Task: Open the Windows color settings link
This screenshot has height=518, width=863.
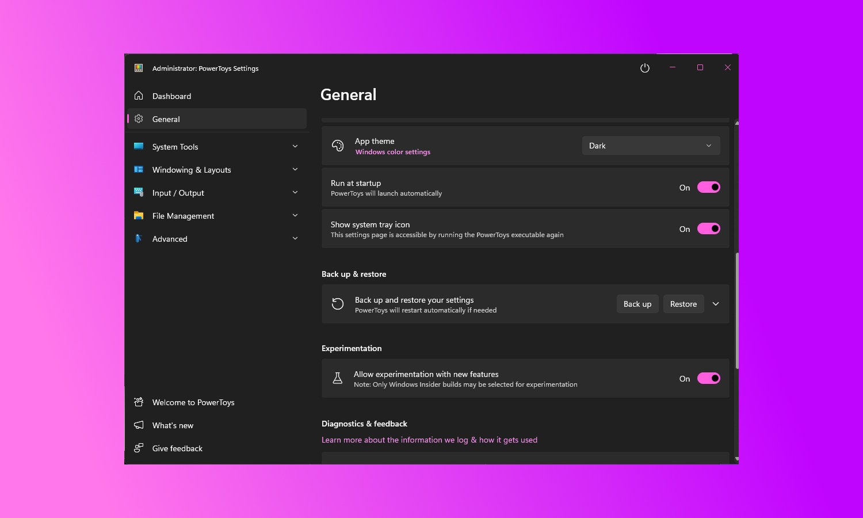Action: coord(393,152)
